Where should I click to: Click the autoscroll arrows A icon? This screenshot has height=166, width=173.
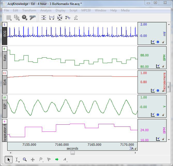[x=131, y=148]
